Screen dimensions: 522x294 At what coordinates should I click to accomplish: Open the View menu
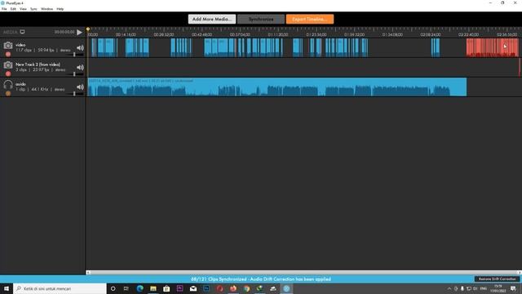(23, 9)
